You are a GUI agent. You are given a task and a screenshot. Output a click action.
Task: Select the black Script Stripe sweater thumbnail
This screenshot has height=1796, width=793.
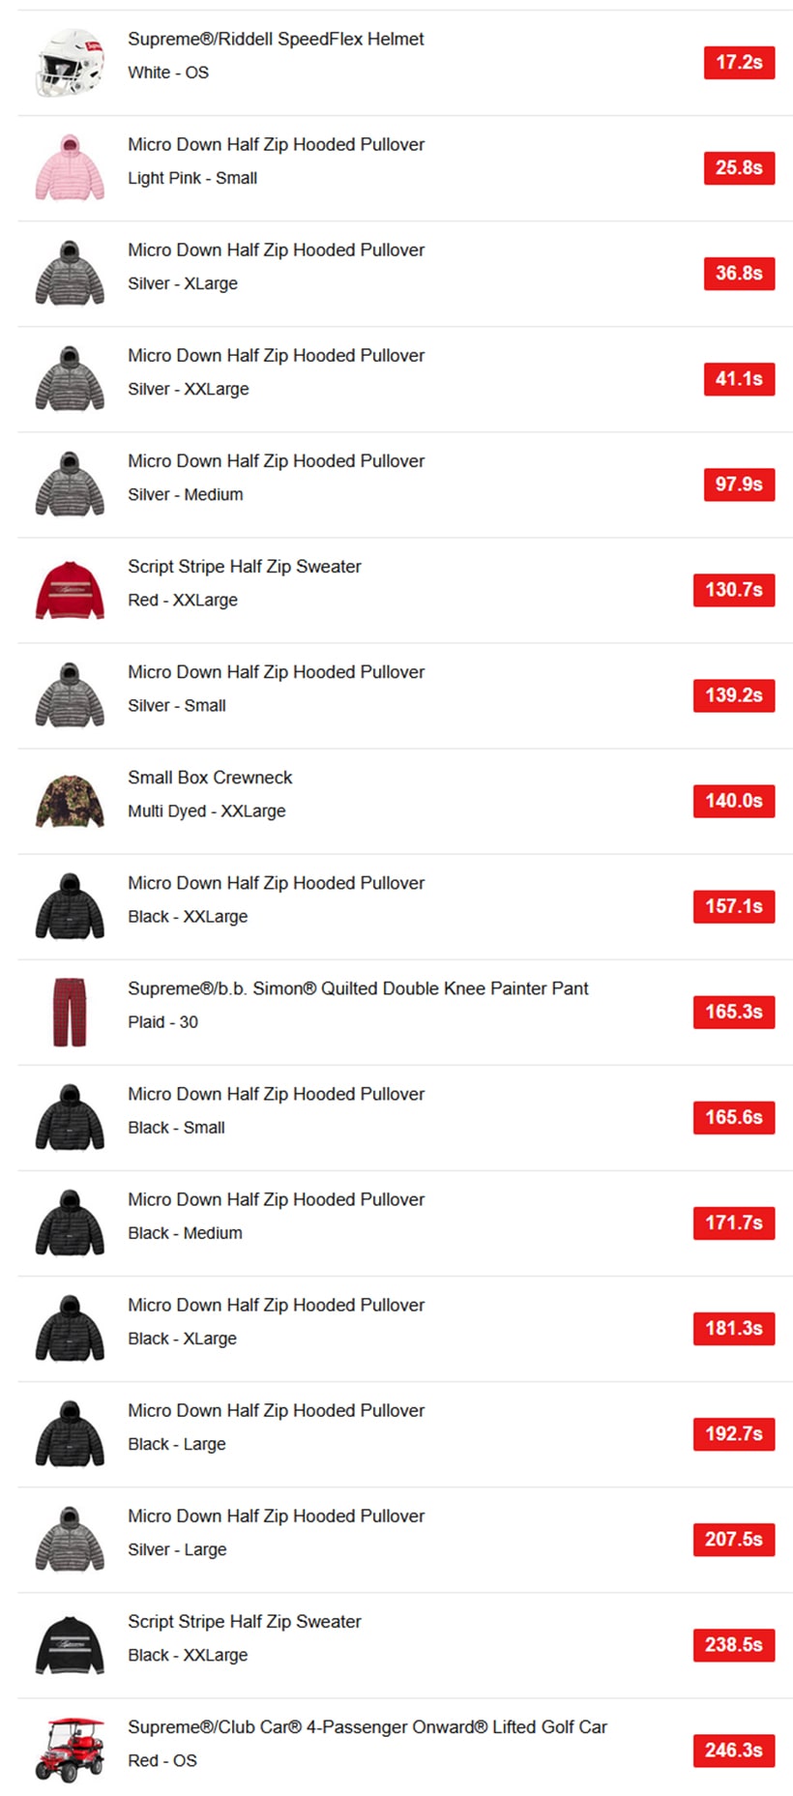(x=70, y=1644)
